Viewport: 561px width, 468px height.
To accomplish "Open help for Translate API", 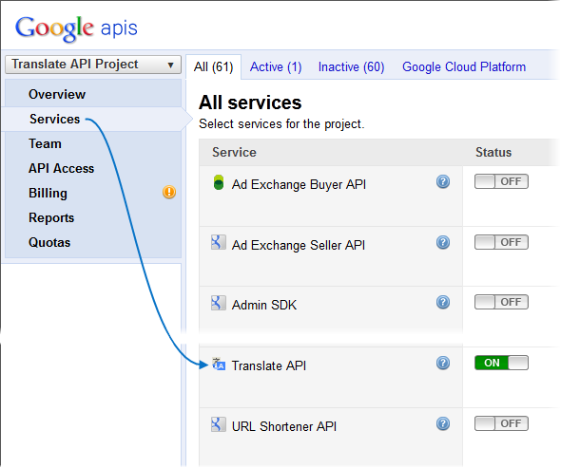I will (x=443, y=363).
